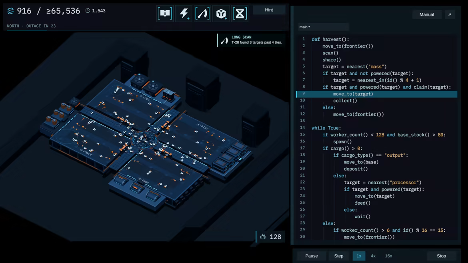Image resolution: width=468 pixels, height=263 pixels.
Task: Click line 8 with 'claim(target):'
Action: click(387, 87)
